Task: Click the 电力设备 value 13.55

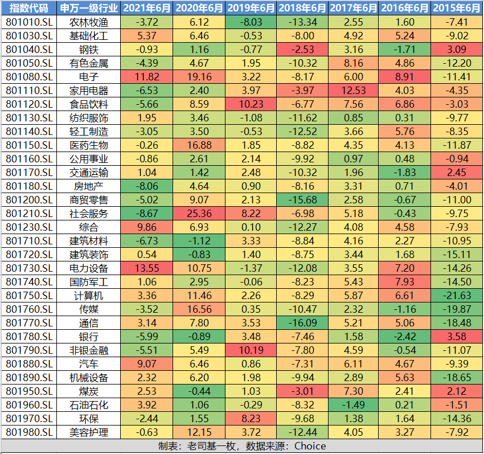Action: click(146, 268)
